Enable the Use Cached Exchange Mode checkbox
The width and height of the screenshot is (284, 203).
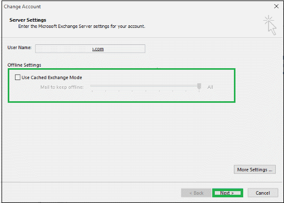(x=18, y=77)
